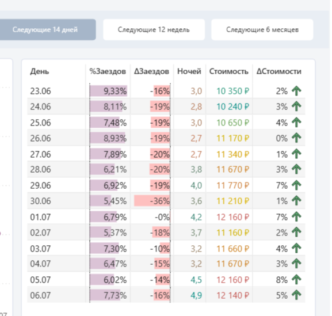This screenshot has height=316, width=332.
Task: Click green up arrow in 01.07 row
Action: (296, 216)
